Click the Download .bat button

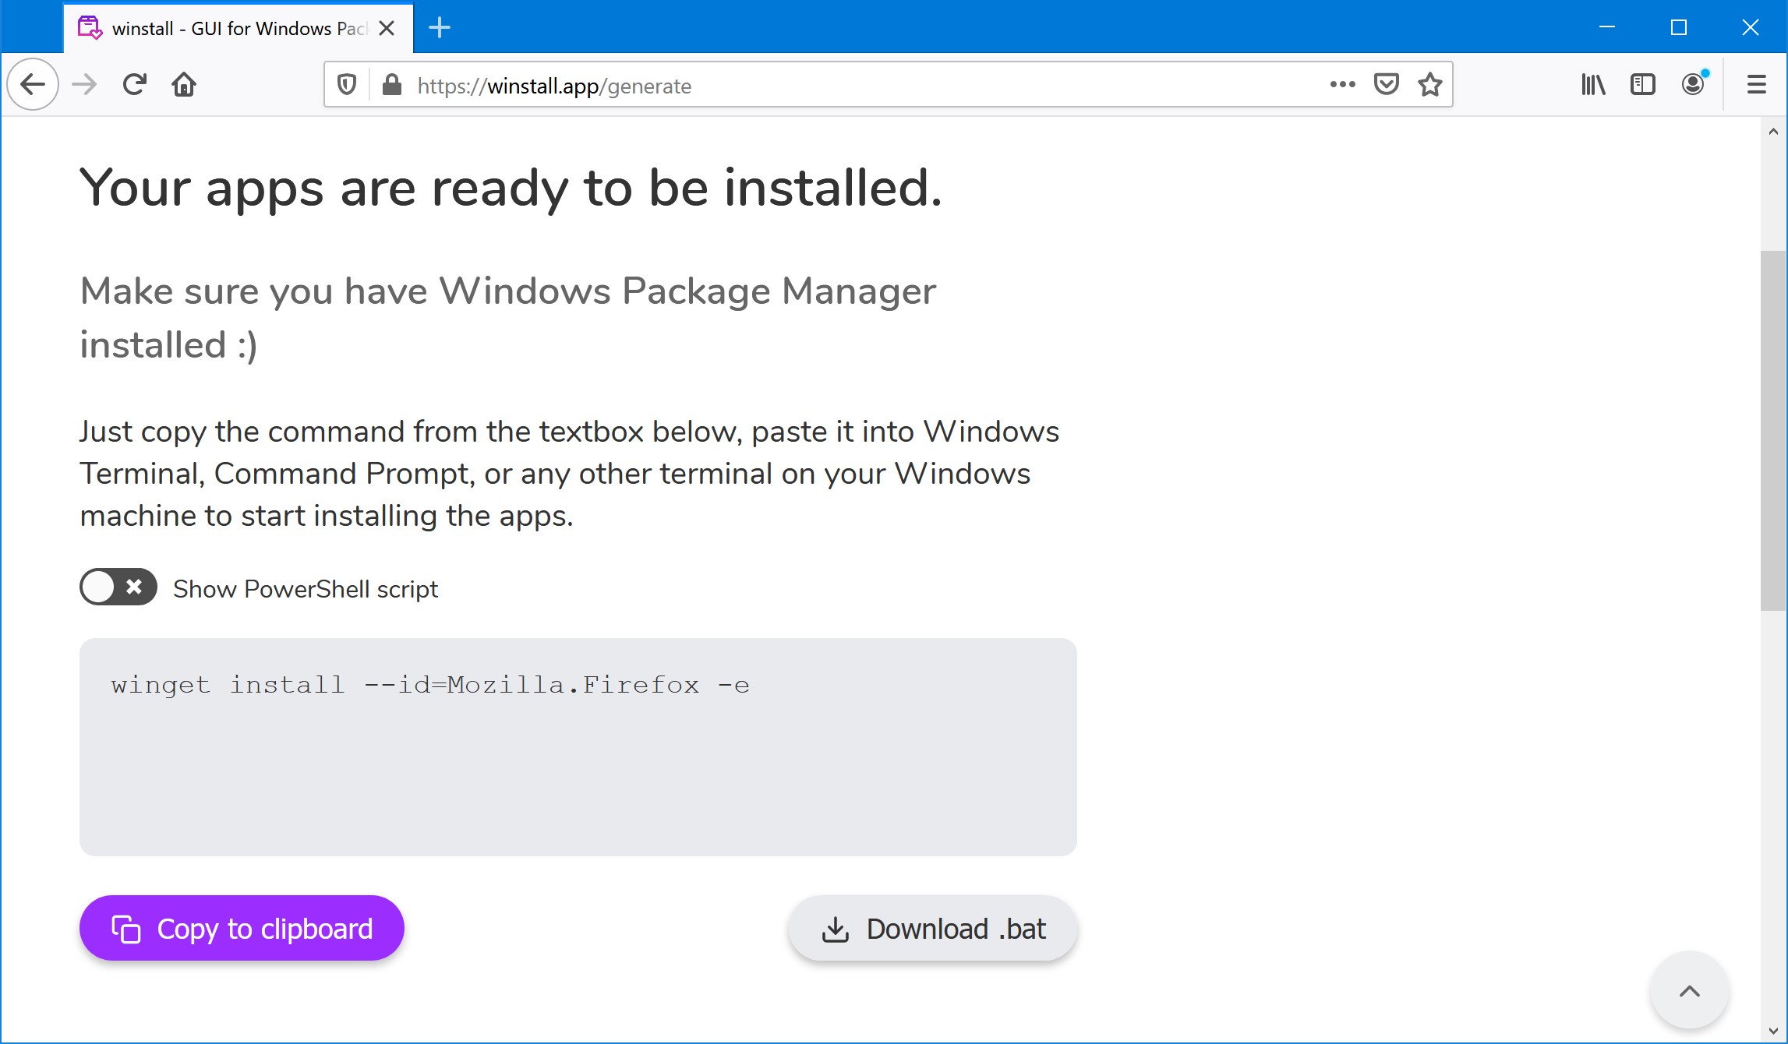coord(932,928)
